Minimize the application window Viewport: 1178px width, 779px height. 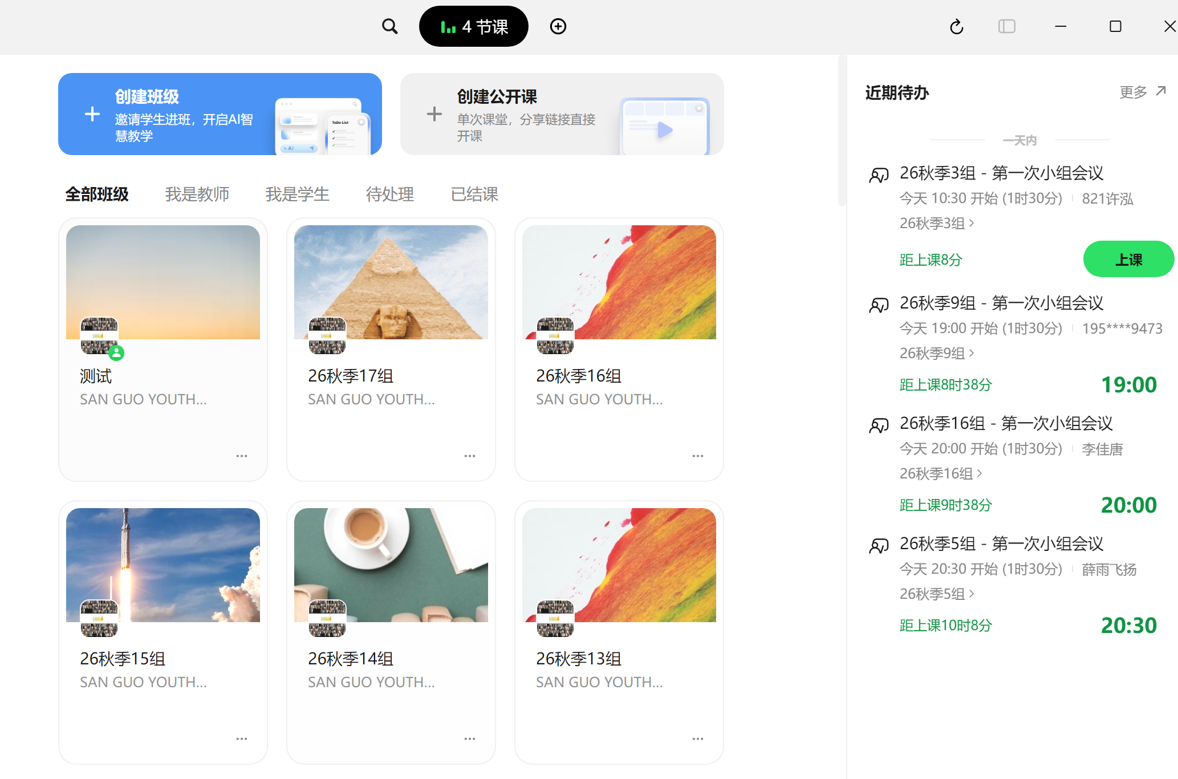pos(1061,26)
